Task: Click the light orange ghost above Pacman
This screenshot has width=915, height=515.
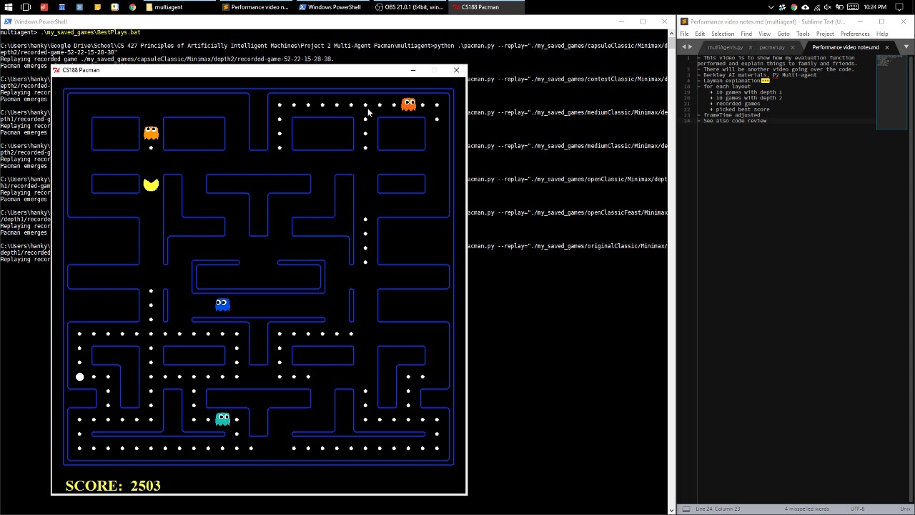Action: [151, 133]
